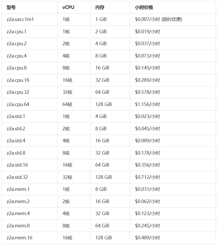Click the z2a.cpu.4 model cell

[17, 56]
